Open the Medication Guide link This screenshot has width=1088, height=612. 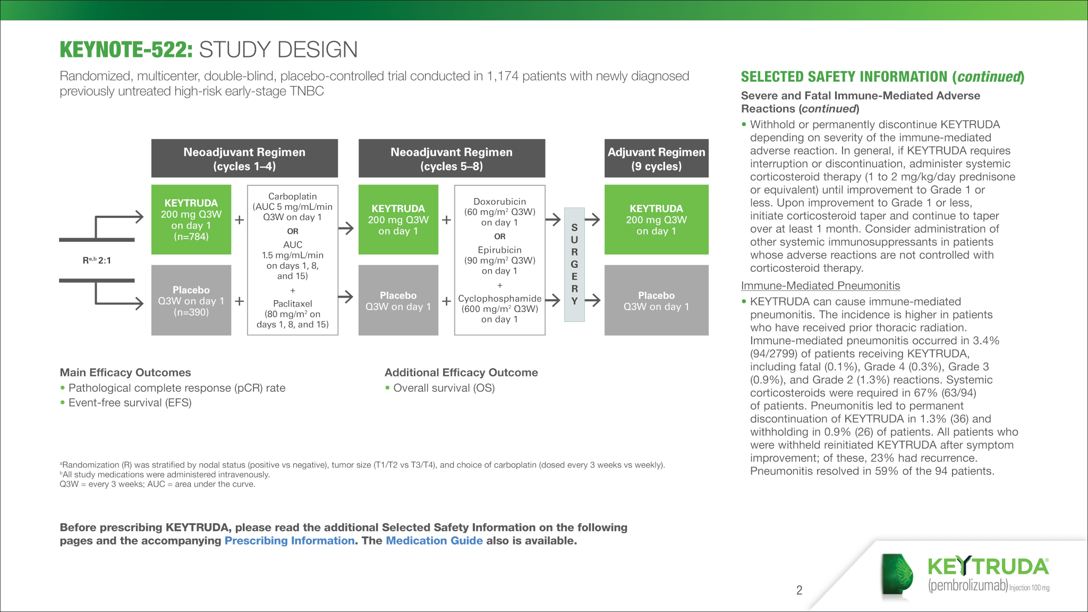click(x=434, y=541)
